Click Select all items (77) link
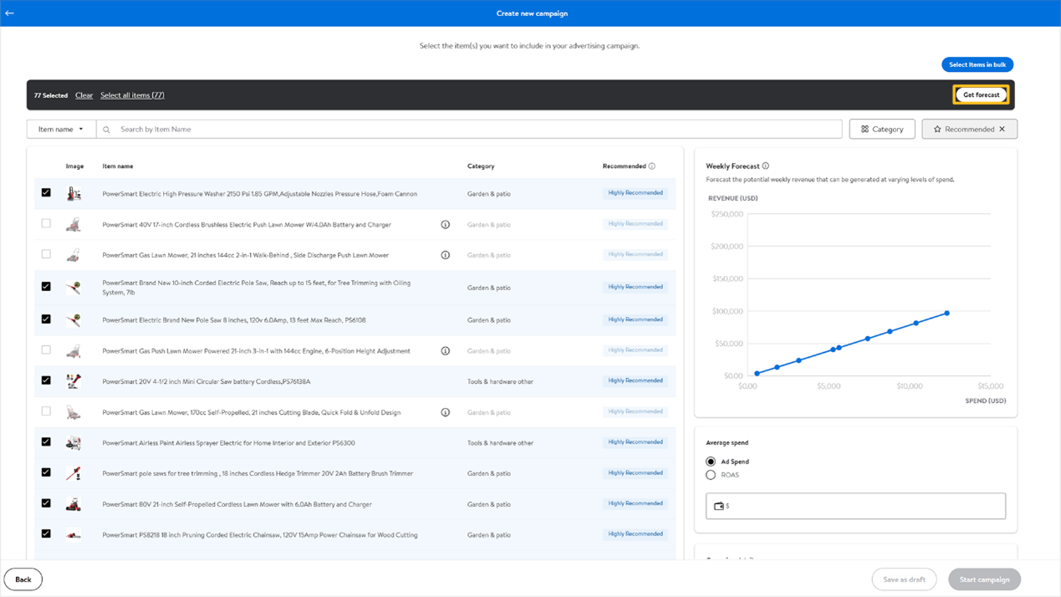1061x597 pixels. [x=132, y=95]
